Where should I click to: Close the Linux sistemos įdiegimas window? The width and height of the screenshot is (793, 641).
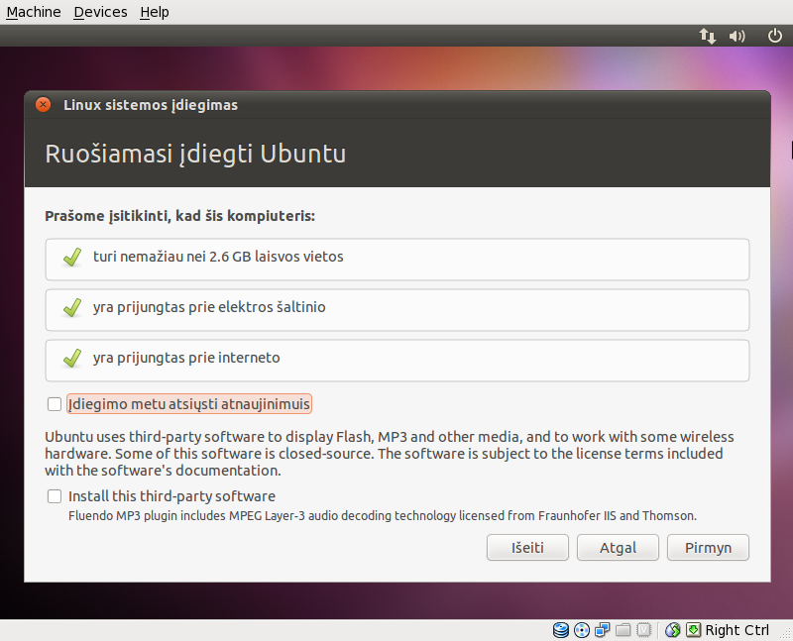[43, 105]
